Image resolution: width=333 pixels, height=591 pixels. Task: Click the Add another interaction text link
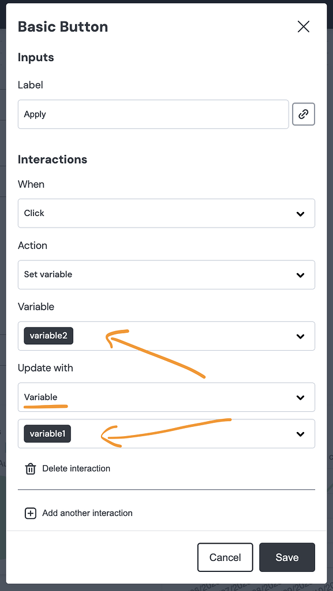point(87,513)
